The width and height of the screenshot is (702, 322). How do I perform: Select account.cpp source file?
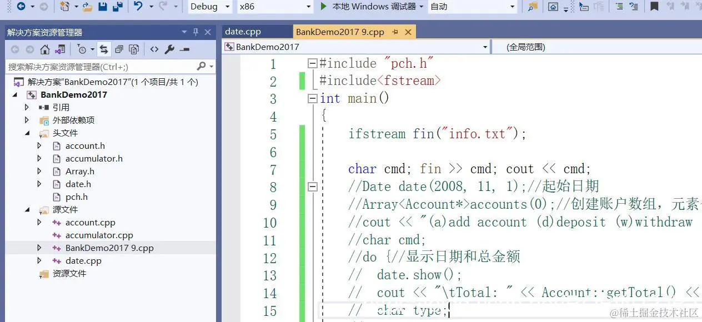point(90,222)
